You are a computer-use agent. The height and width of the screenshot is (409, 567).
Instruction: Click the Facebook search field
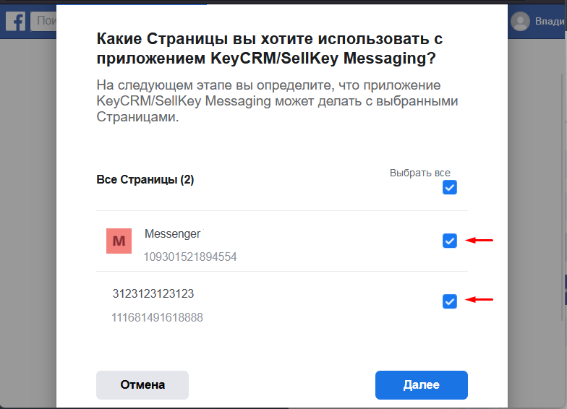(x=43, y=21)
